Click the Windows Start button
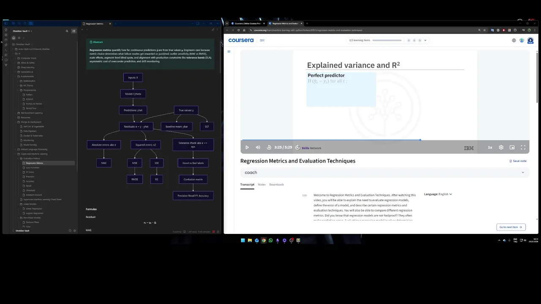Image resolution: width=541 pixels, height=304 pixels. [x=243, y=240]
